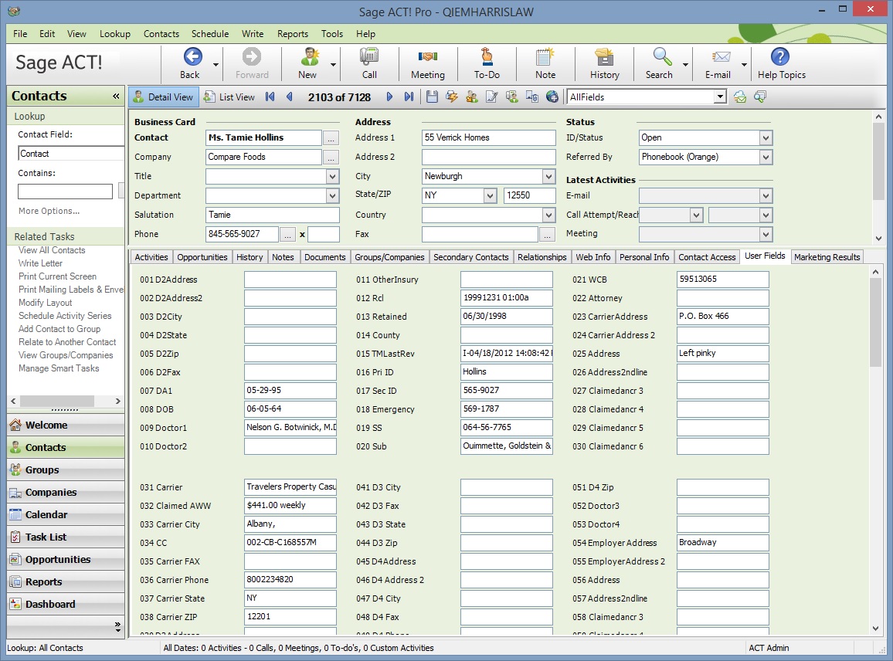Open the Lookup menu
Image resolution: width=893 pixels, height=661 pixels.
(115, 34)
